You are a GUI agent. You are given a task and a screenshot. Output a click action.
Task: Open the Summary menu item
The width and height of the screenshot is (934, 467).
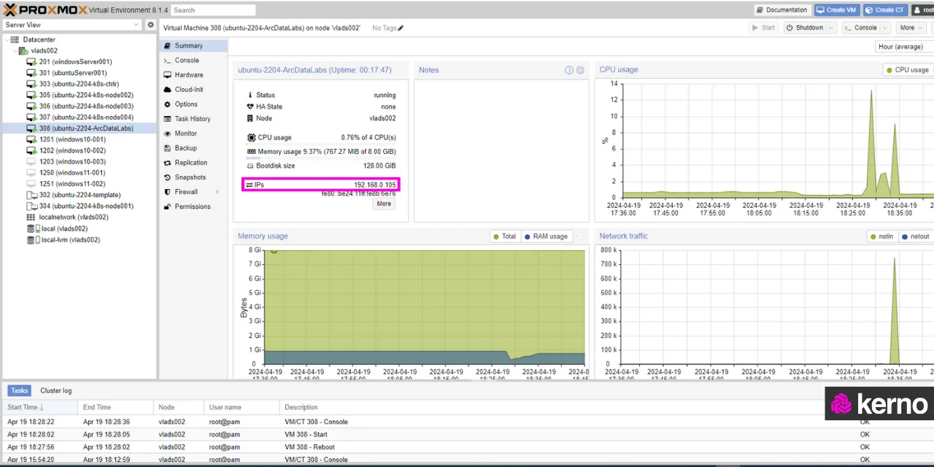(193, 45)
